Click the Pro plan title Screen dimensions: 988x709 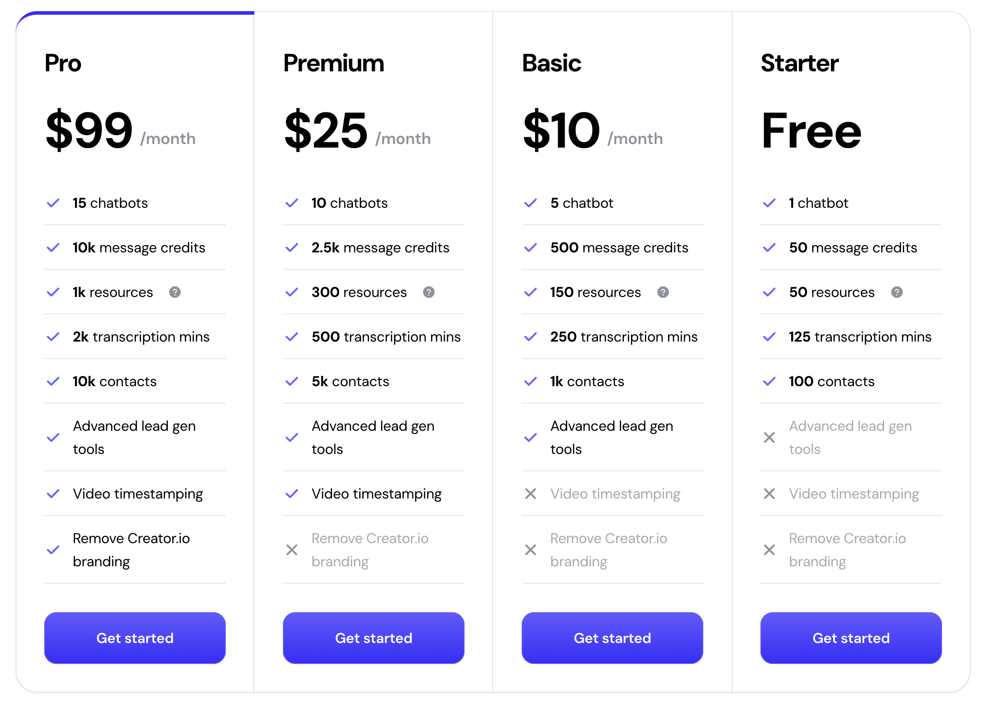click(63, 63)
